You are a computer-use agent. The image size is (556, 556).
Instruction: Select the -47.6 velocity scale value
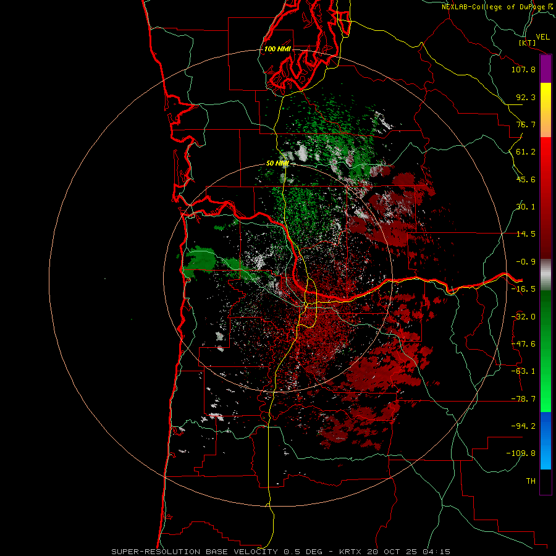pyautogui.click(x=523, y=344)
